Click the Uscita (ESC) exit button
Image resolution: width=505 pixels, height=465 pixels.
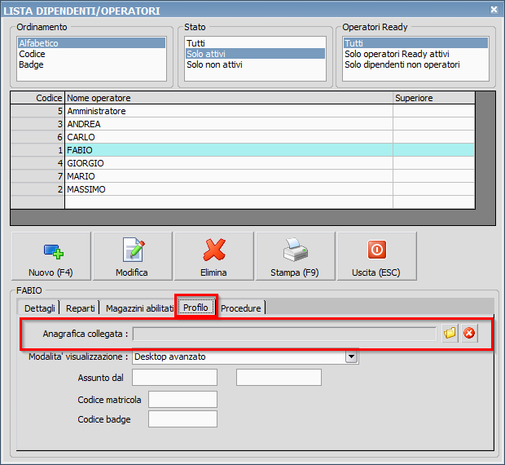[377, 256]
